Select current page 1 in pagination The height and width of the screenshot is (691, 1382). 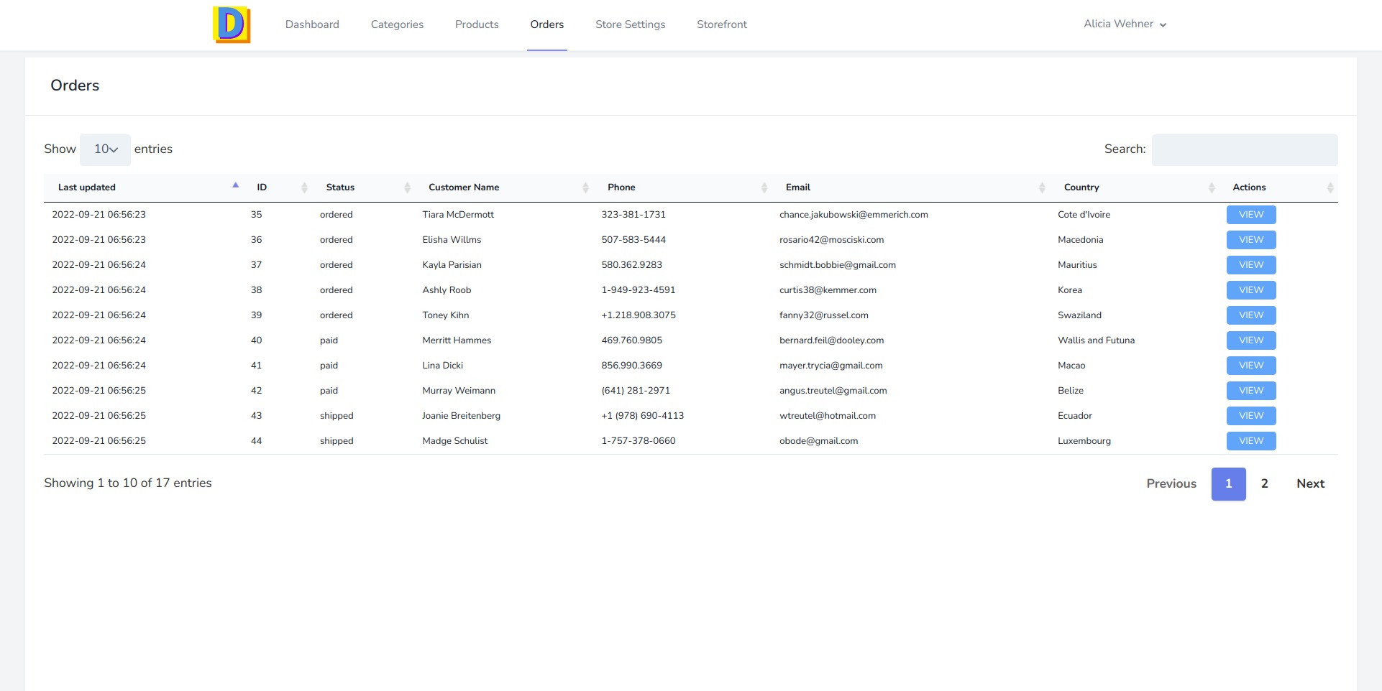pyautogui.click(x=1228, y=484)
